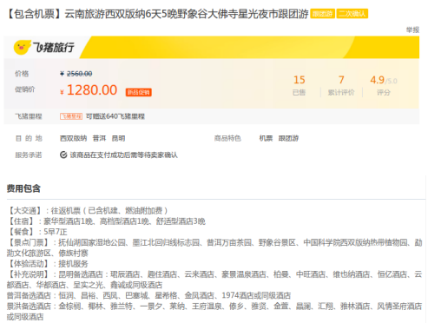Click the 【住宿】 hotel line
Viewport: 428px width, 323px height.
[106, 221]
